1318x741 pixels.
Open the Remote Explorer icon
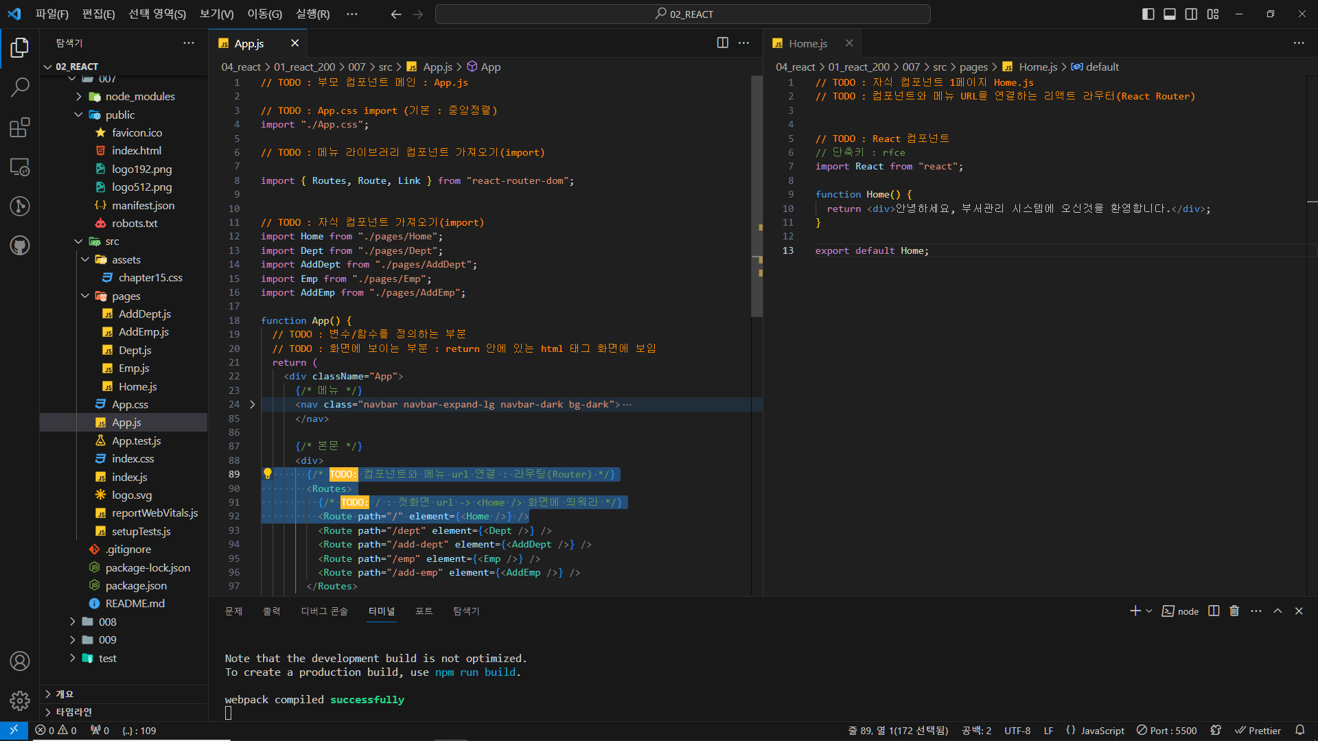coord(20,167)
